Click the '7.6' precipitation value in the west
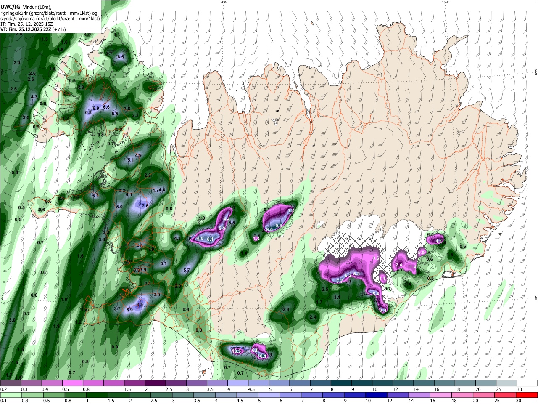 [145, 206]
